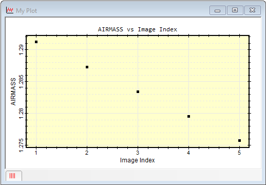Click the x-axis tick label 3
The width and height of the screenshot is (266, 185).
138,153
